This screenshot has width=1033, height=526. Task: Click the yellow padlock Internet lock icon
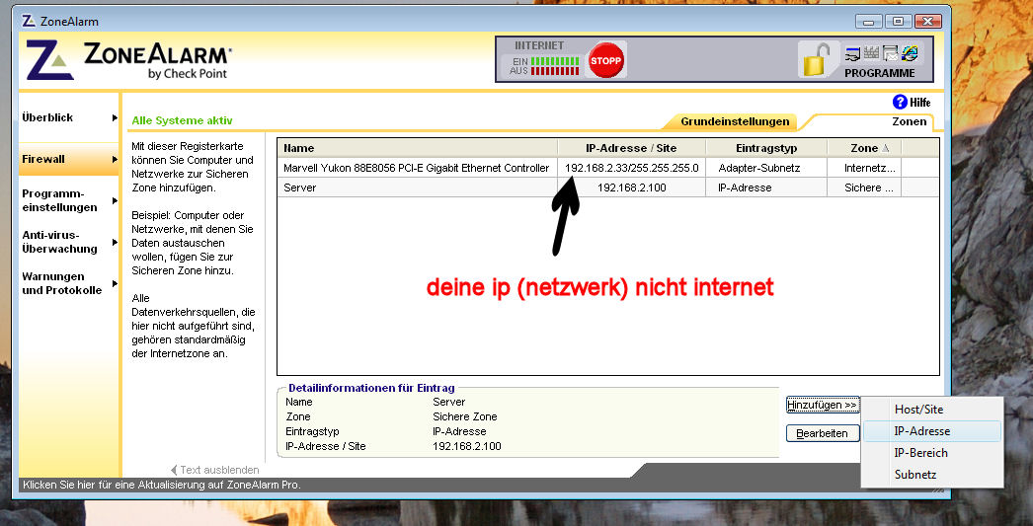(x=817, y=59)
